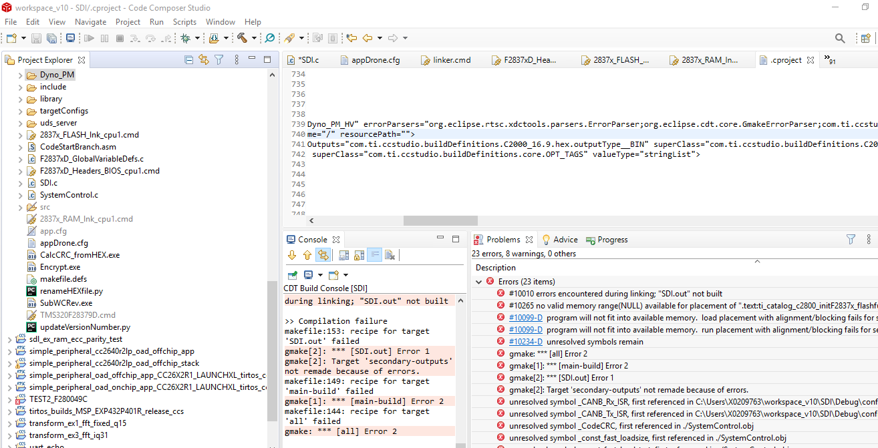Screen dimensions: 878x448
Task: Open the Build hammer dropdown arrow
Action: (x=254, y=38)
